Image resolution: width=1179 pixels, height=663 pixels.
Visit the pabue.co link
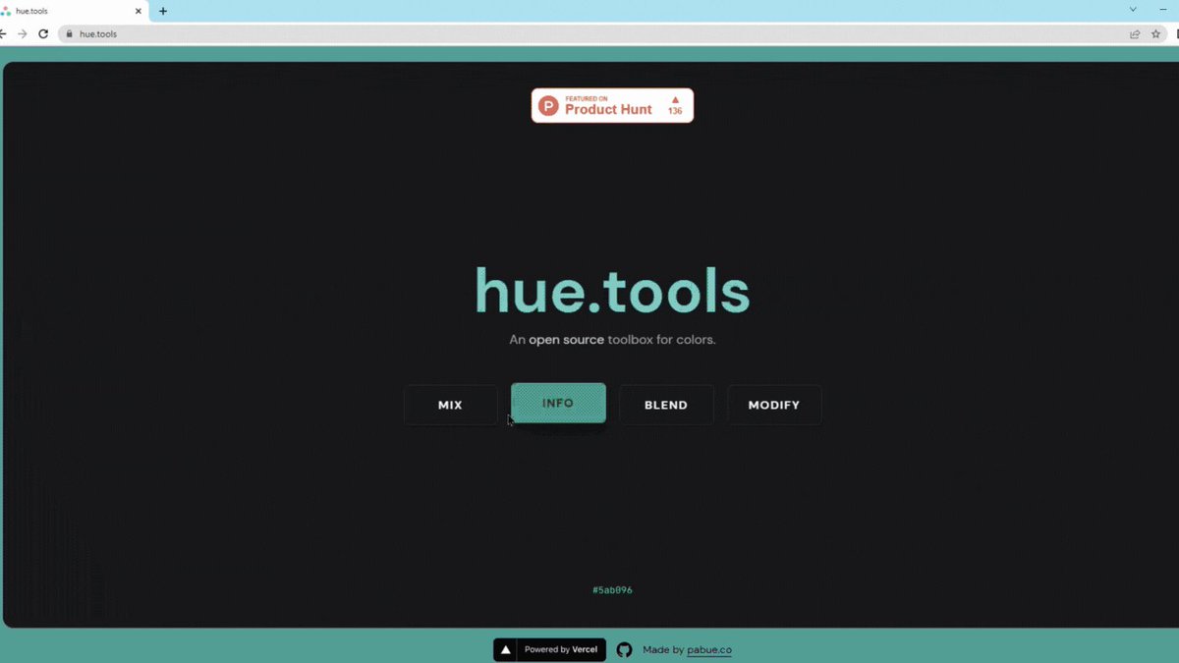(x=708, y=649)
